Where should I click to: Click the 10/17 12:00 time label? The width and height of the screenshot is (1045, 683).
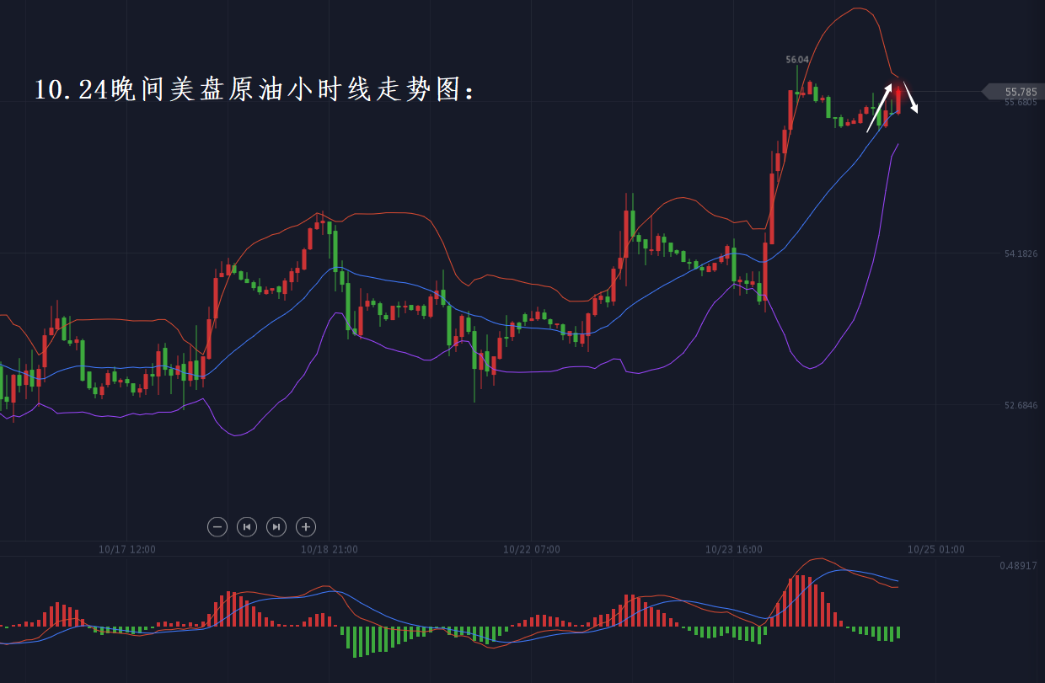pos(127,549)
